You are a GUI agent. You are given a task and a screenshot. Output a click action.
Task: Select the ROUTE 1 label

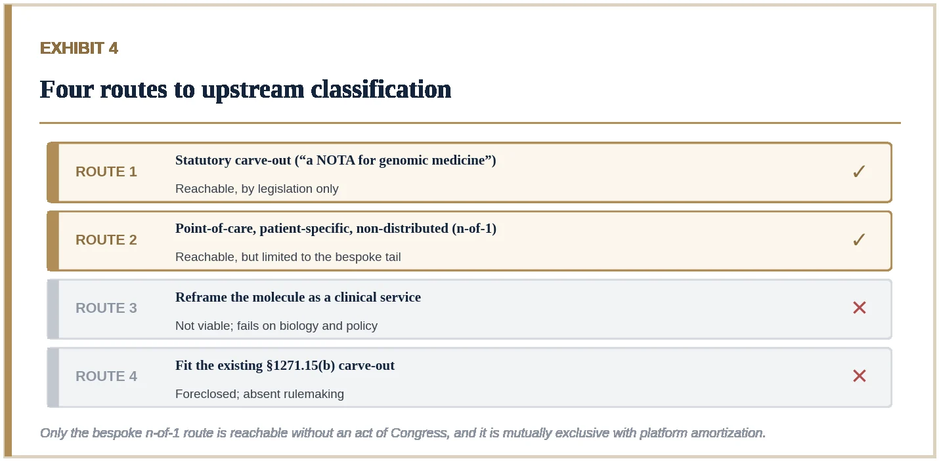click(x=106, y=172)
